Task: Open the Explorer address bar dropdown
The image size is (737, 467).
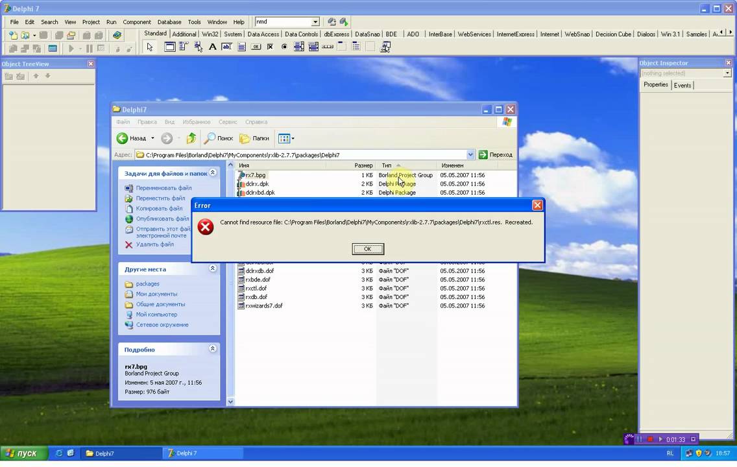Action: click(470, 154)
